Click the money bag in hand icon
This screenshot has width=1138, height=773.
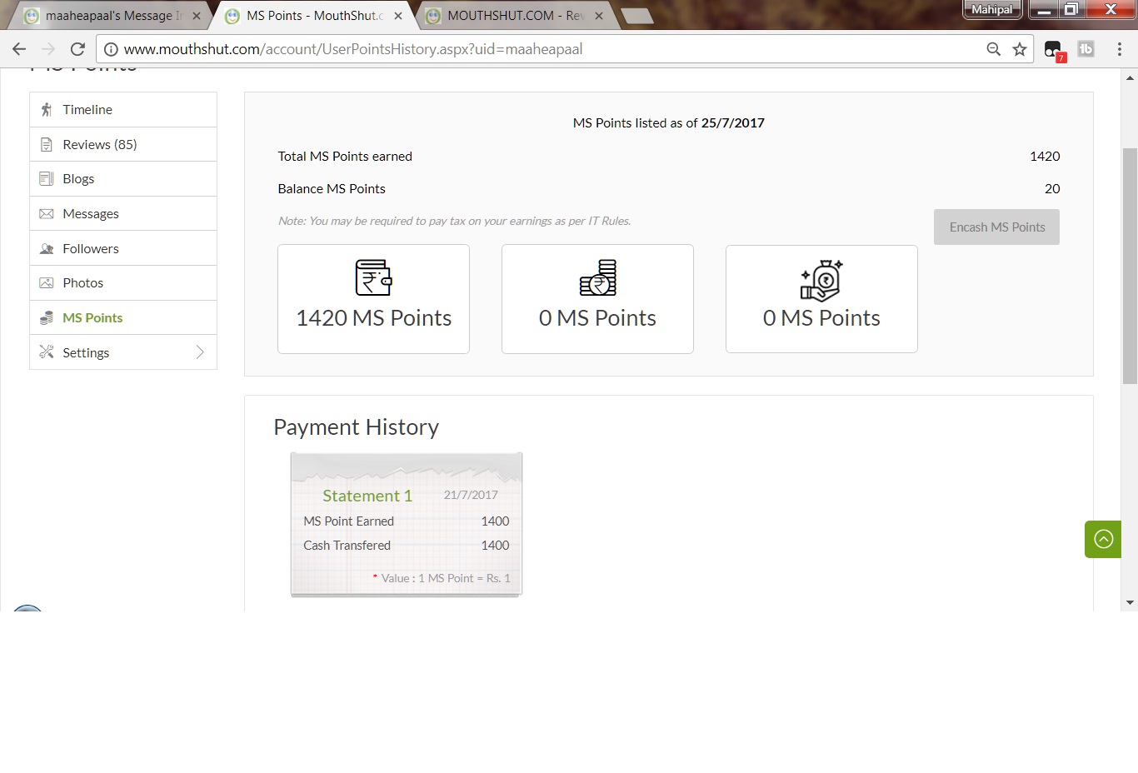821,280
